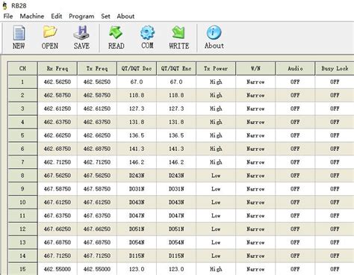Select QT/DQT Dec 127.3 in channel 3
Image resolution: width=354 pixels, height=275 pixels.
click(137, 108)
